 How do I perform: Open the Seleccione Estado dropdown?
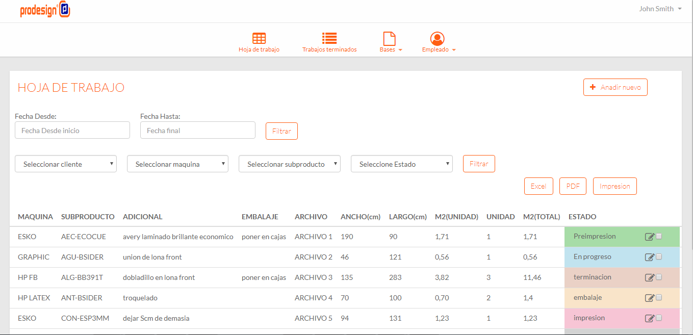click(401, 164)
